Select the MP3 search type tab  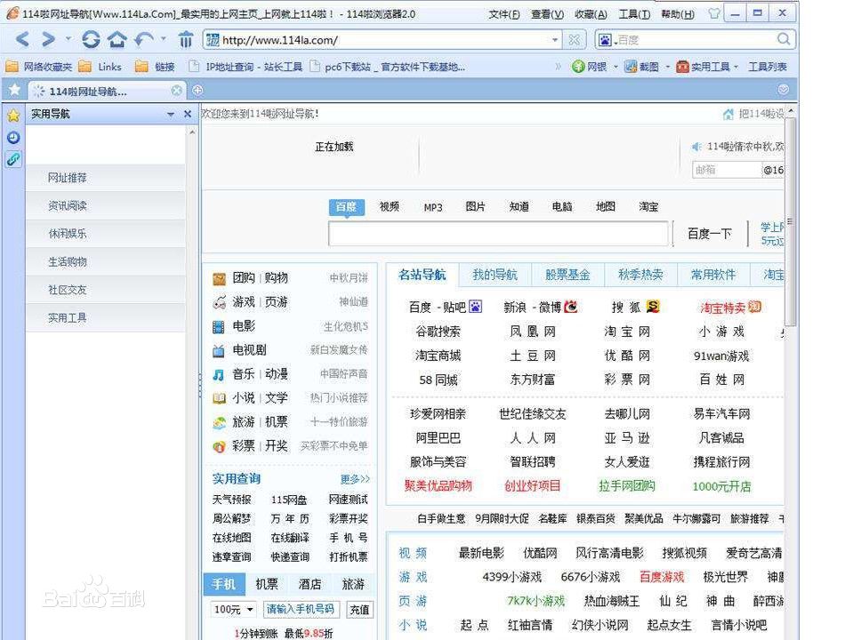433,207
